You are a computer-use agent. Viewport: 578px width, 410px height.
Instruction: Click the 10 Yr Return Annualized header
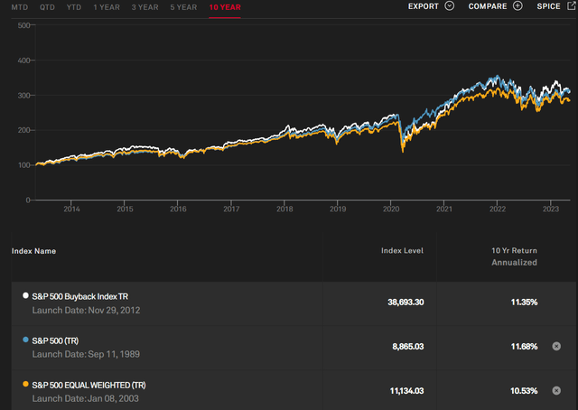pos(514,256)
